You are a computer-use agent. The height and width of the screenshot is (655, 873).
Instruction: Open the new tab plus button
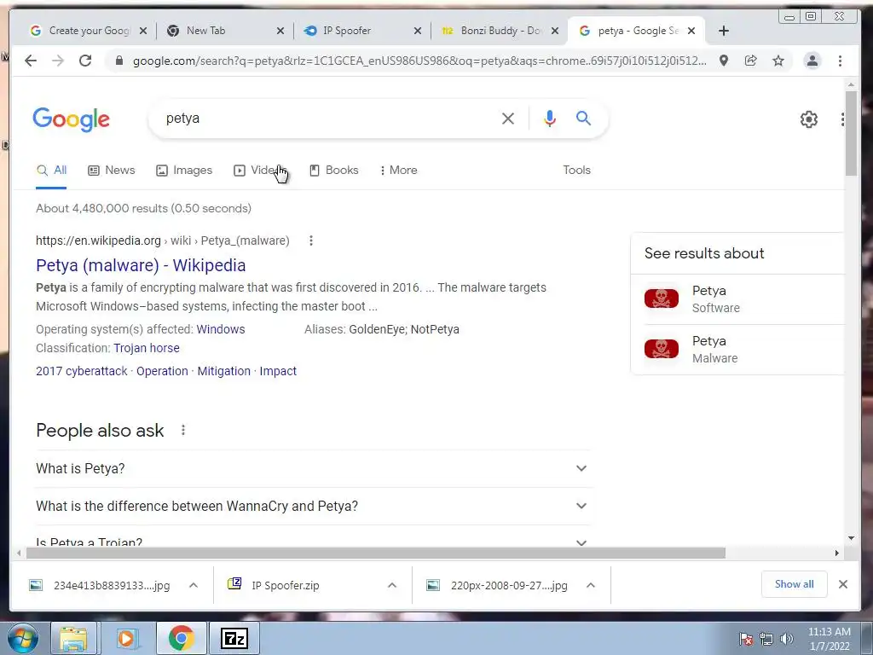tap(723, 31)
